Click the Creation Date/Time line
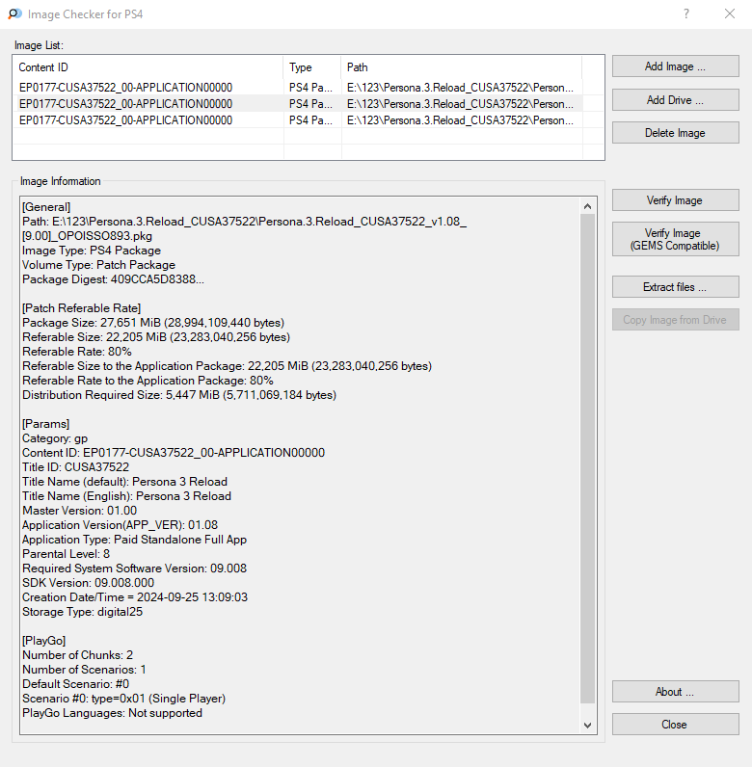Image resolution: width=752 pixels, height=767 pixels. tap(135, 597)
